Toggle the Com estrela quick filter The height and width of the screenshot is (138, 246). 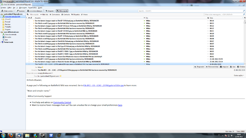tap(55, 15)
